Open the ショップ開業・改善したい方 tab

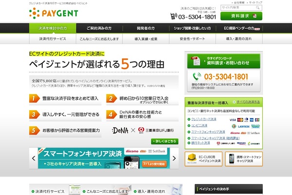click(192, 28)
